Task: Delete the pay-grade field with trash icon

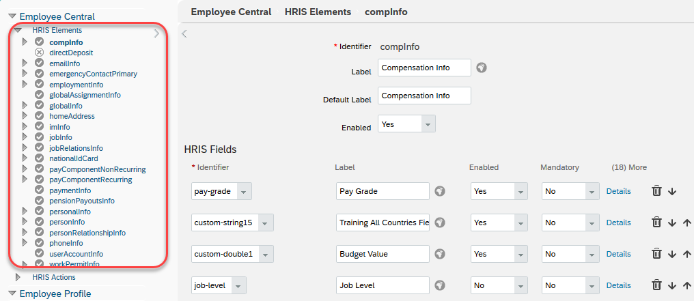Action: (x=657, y=191)
